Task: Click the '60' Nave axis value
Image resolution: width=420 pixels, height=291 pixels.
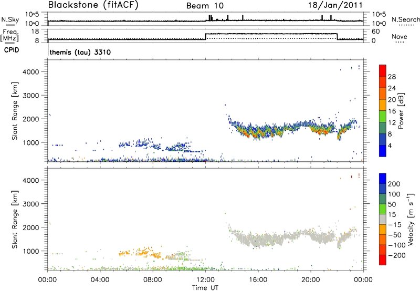Action: tap(375, 32)
